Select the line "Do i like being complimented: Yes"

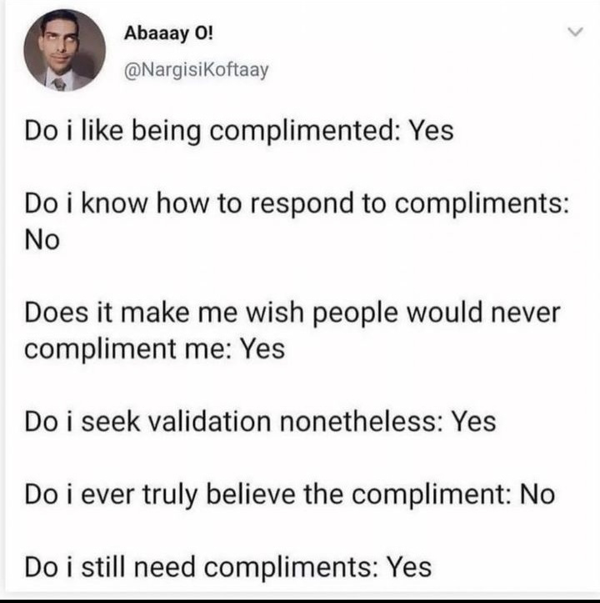(x=238, y=131)
